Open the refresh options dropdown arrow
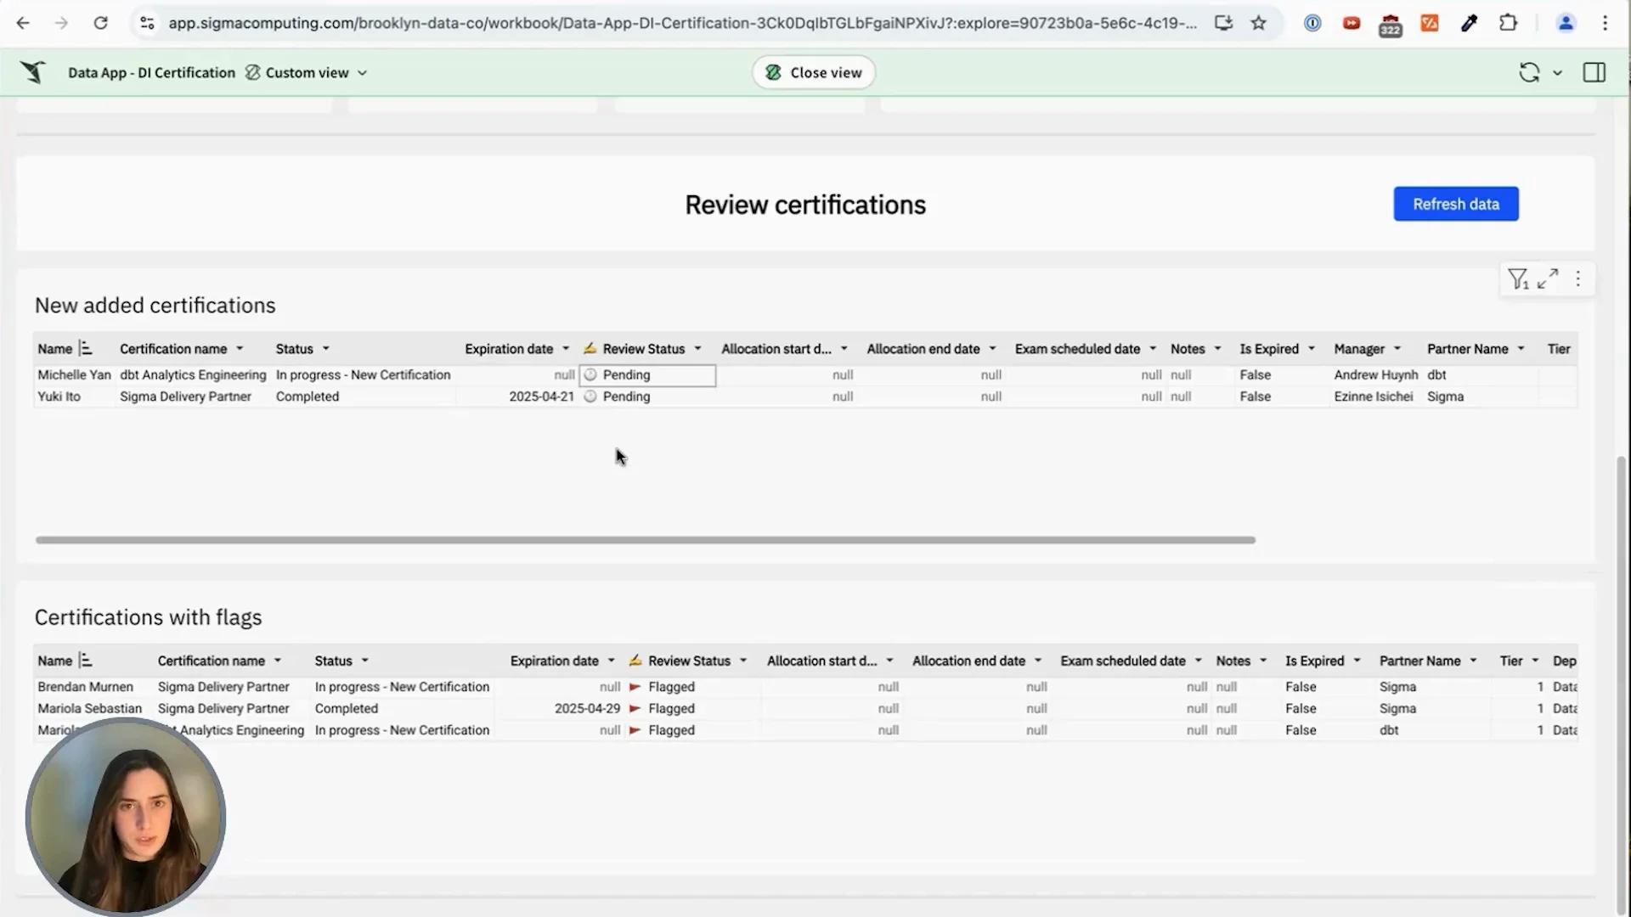1631x917 pixels. (x=1557, y=73)
